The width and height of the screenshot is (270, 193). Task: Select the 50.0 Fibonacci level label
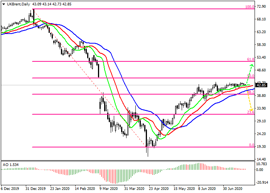(x=250, y=76)
